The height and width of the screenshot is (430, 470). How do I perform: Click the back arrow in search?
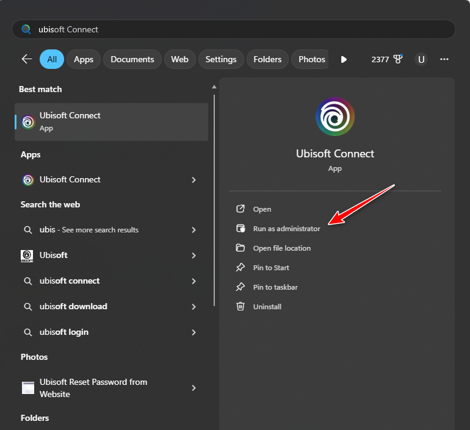tap(27, 59)
